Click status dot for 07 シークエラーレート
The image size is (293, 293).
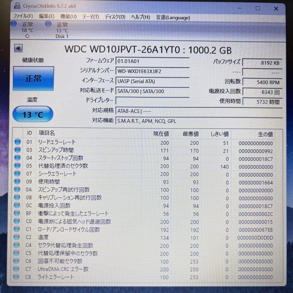coord(17,173)
